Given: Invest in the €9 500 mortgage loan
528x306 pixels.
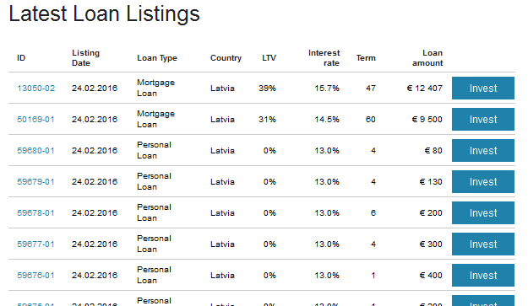Looking at the screenshot, I should (x=483, y=119).
